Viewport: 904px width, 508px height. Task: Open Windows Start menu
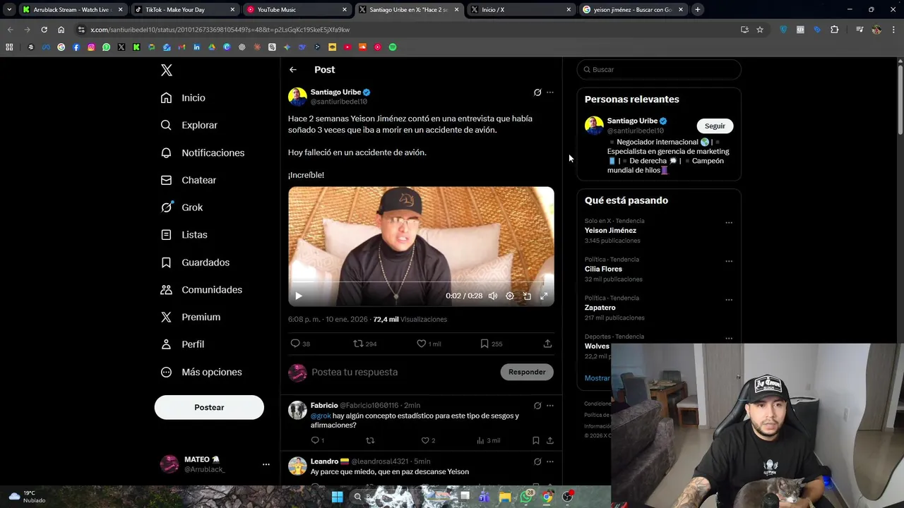pos(337,497)
